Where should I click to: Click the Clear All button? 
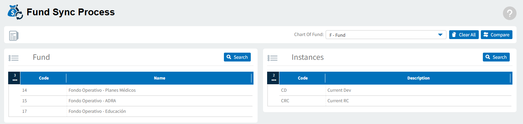(464, 35)
